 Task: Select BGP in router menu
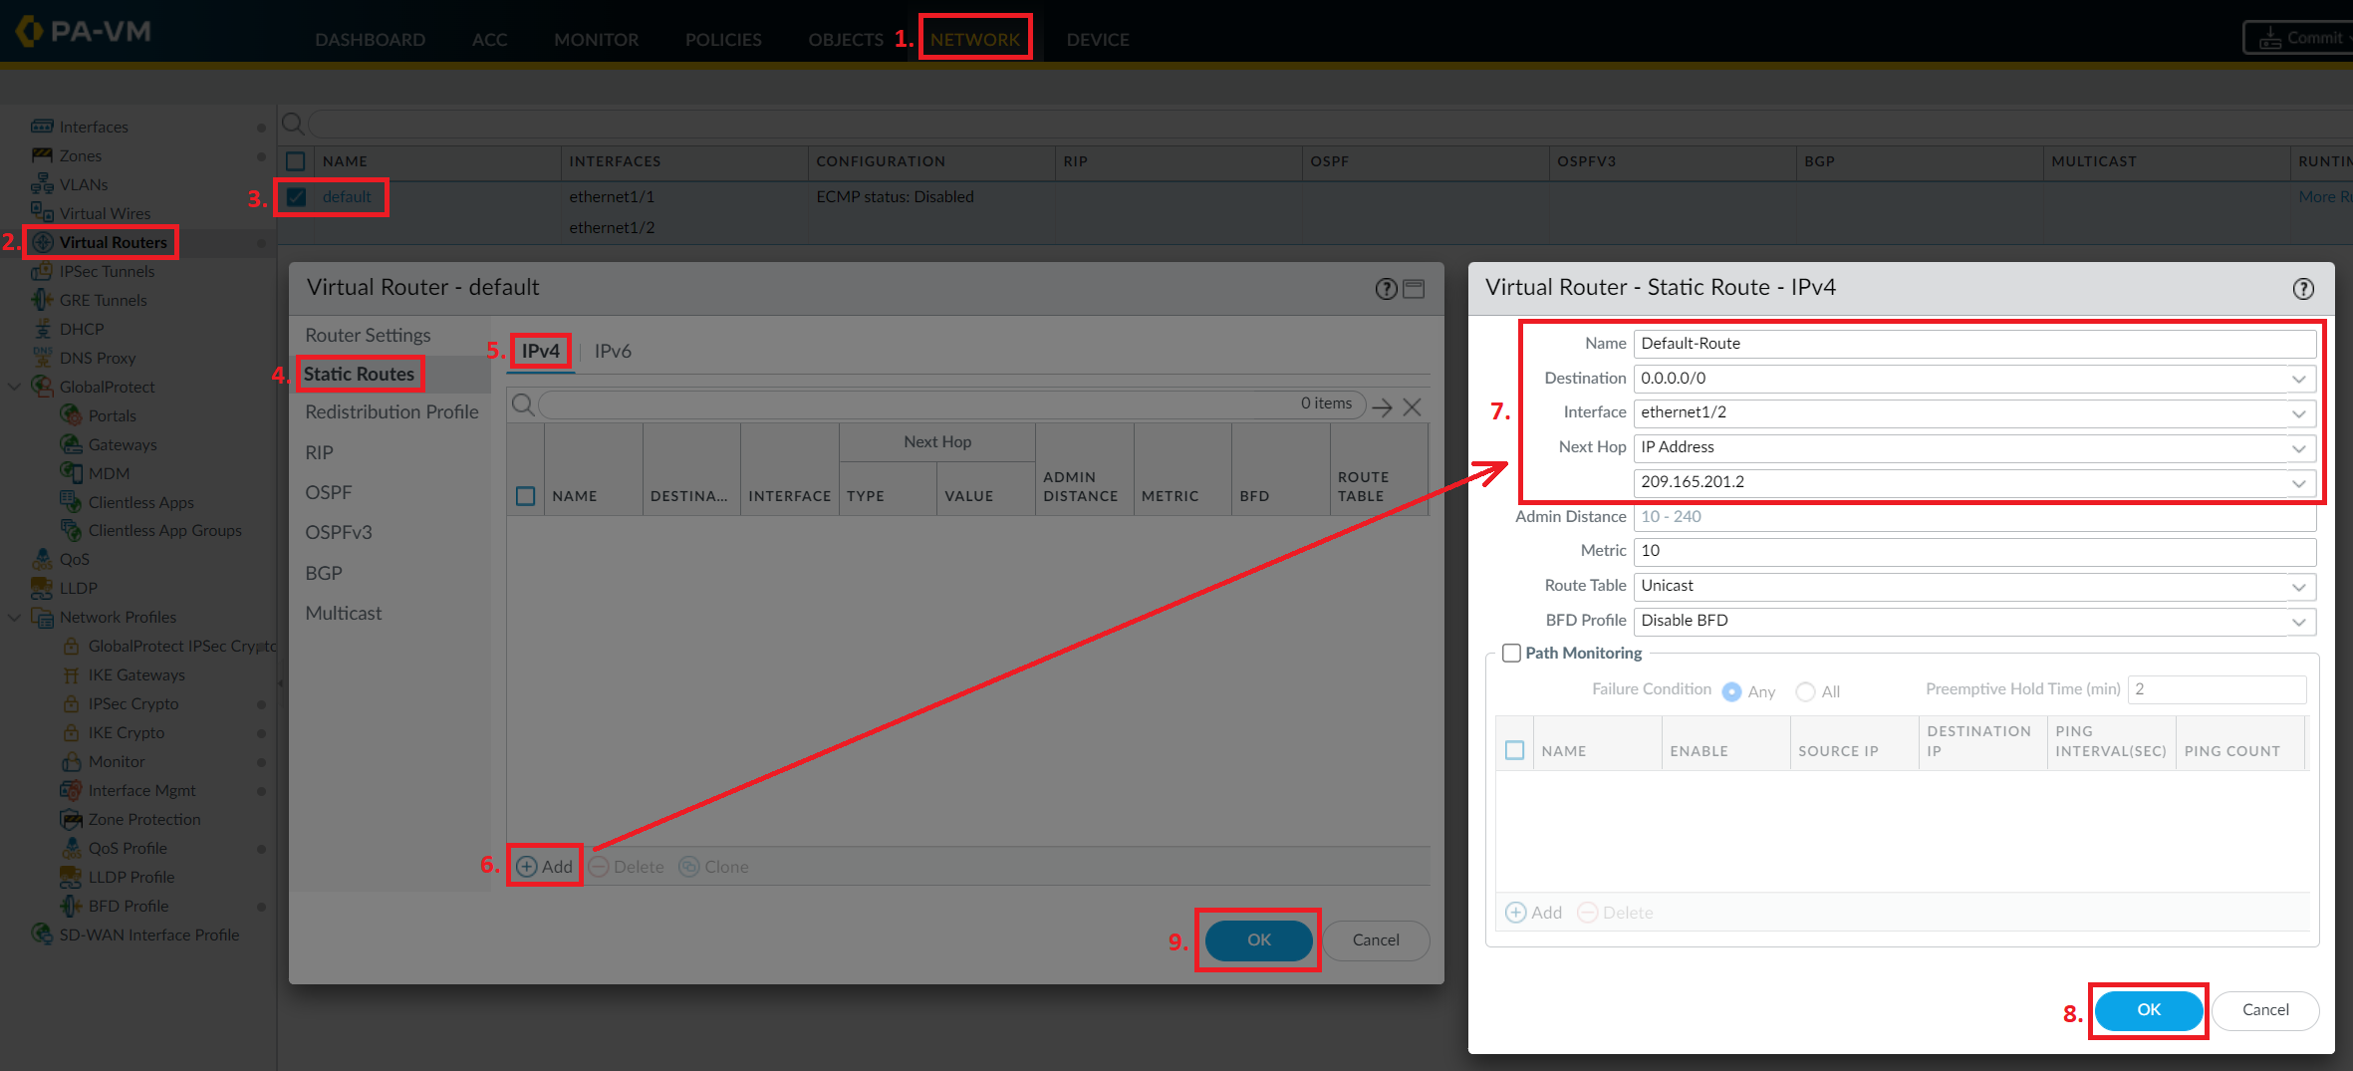coord(324,573)
